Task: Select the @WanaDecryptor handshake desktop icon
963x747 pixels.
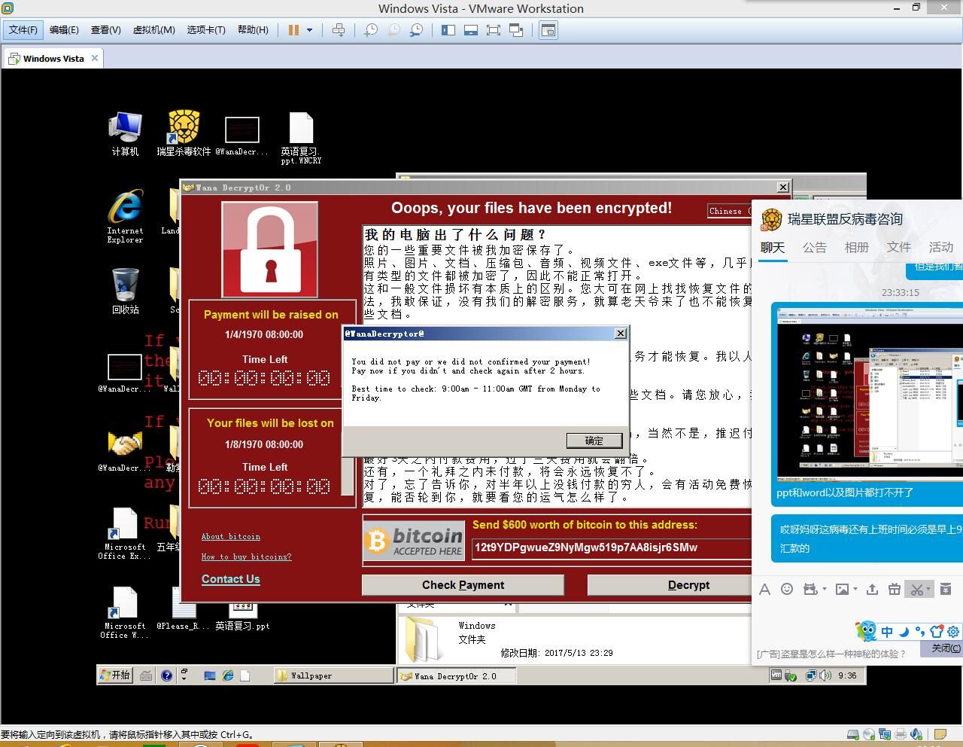Action: [124, 451]
